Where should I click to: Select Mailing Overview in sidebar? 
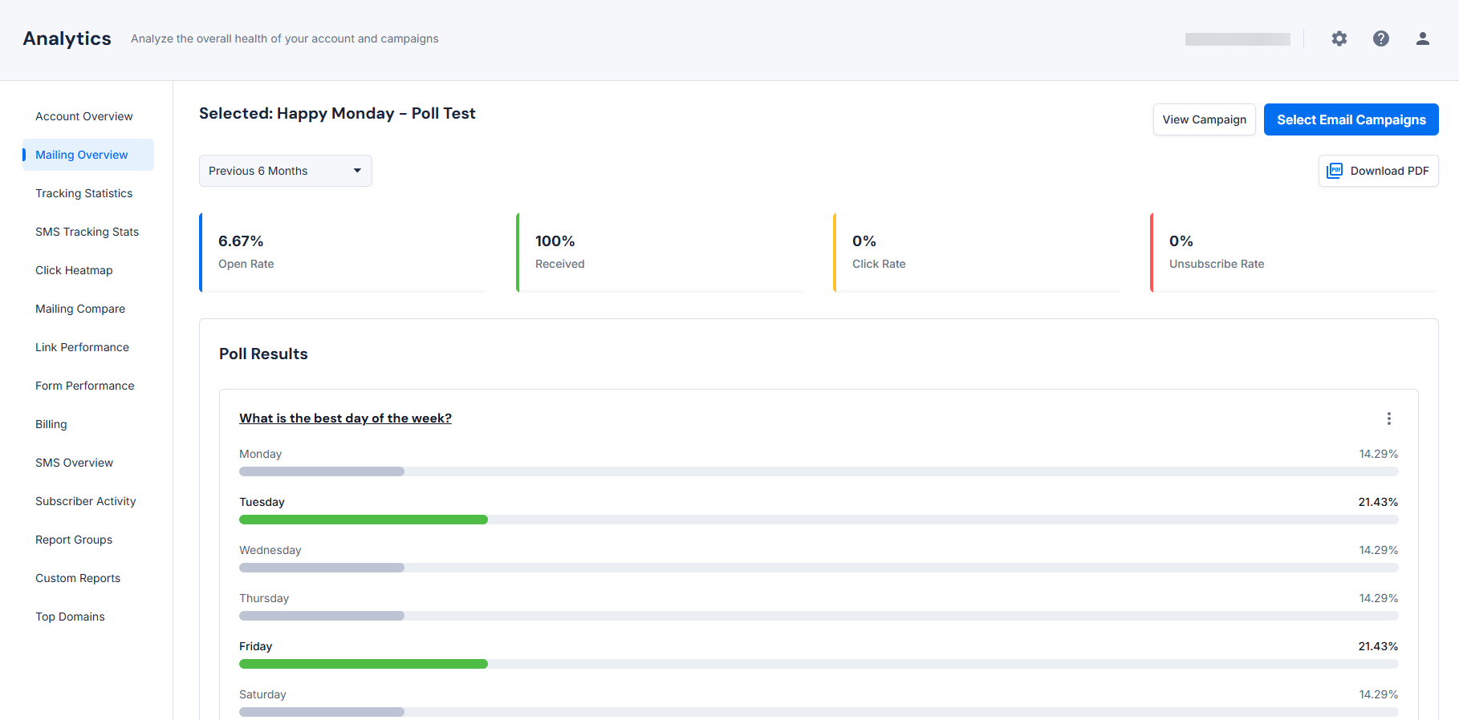(x=82, y=155)
